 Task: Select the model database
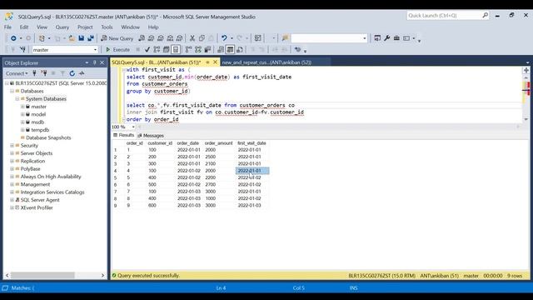pos(38,115)
